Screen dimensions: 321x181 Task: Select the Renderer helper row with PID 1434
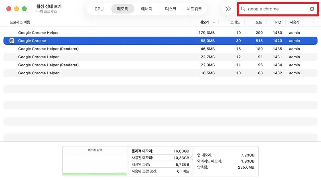160,65
